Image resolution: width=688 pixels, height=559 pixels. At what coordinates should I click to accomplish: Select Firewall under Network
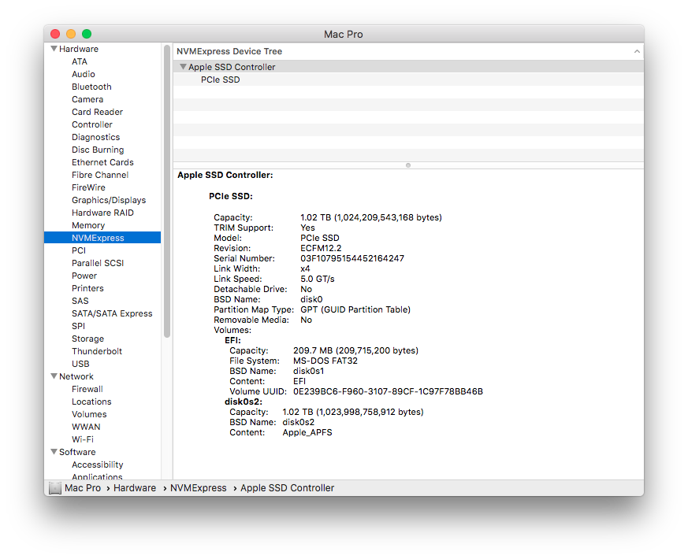(x=87, y=389)
